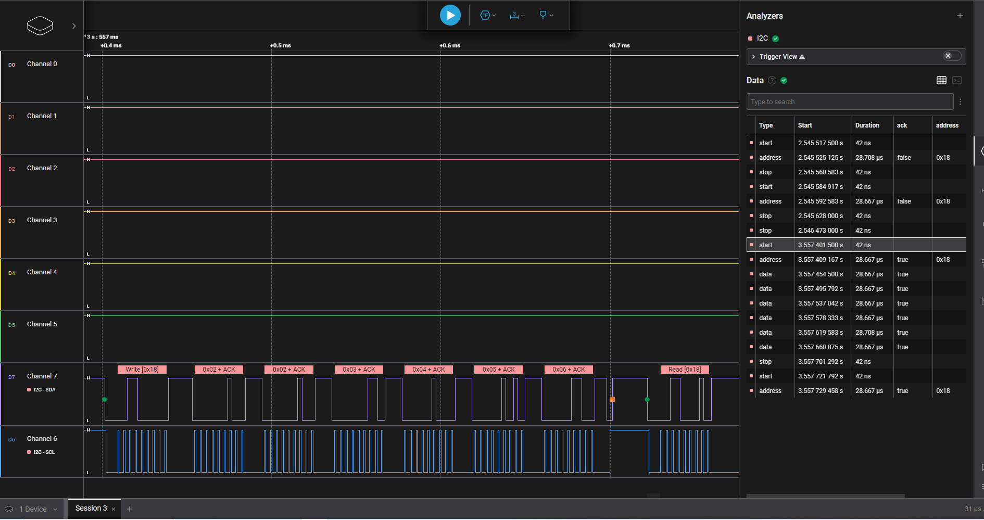The width and height of the screenshot is (984, 520).
Task: Click the Read [0x18] decode bubble
Action: pos(685,370)
